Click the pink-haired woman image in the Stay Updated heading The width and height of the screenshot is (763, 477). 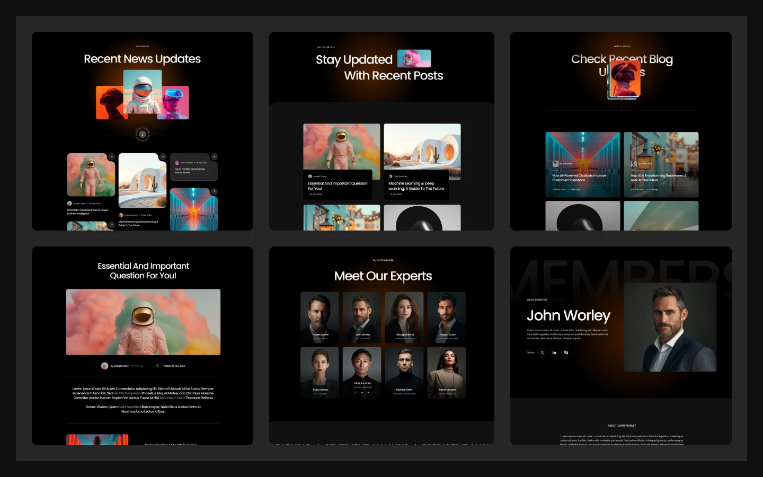[x=414, y=58]
